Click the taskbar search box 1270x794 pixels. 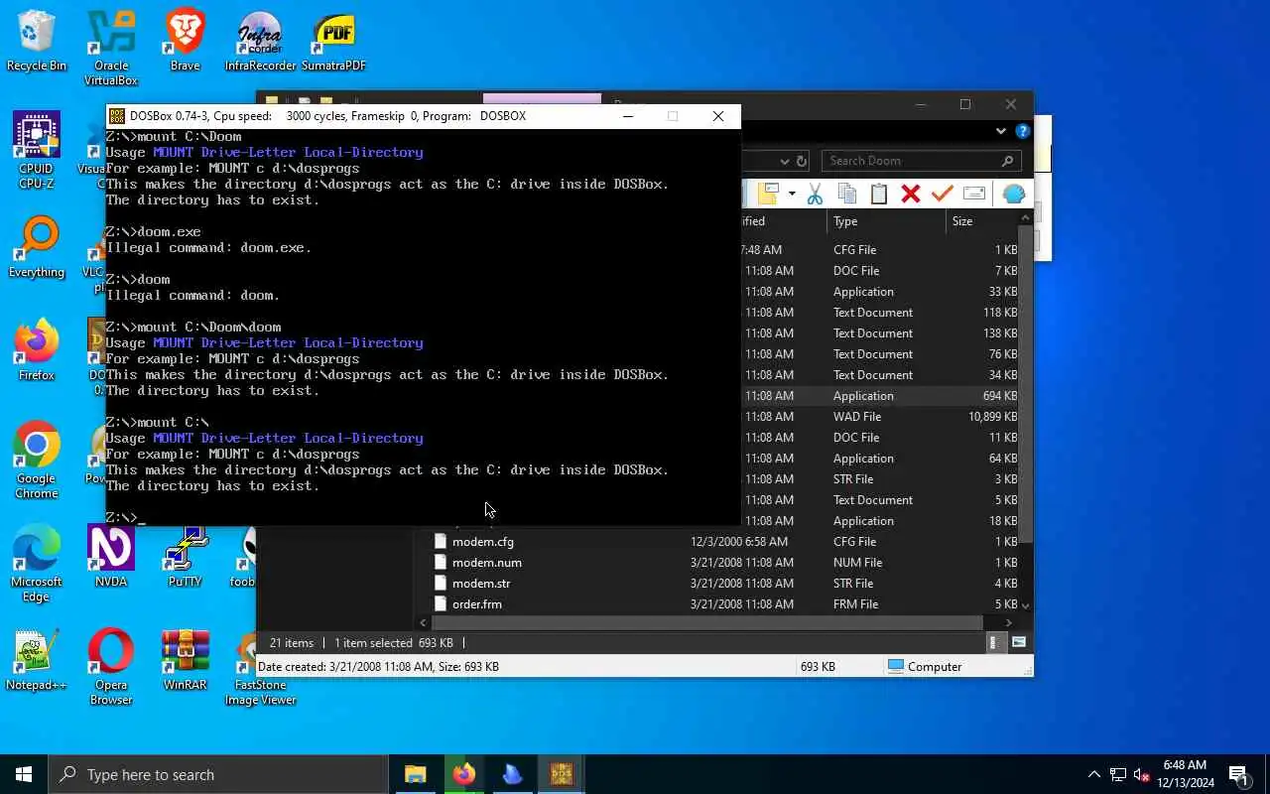click(x=218, y=774)
